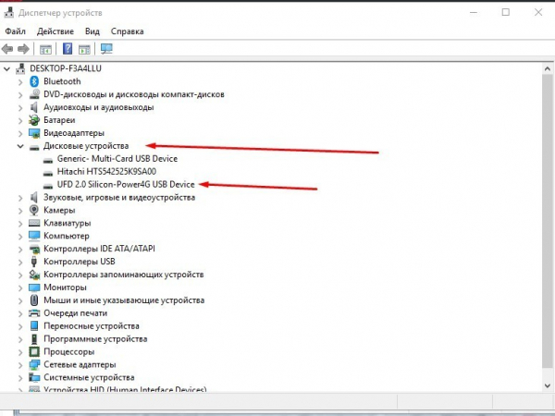555x416 pixels.
Task: Select the Hitachi HTS542525K9SA00 label
Action: coord(106,172)
